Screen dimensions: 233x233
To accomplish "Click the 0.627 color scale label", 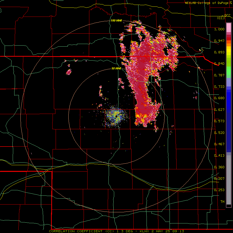I will point(219,110).
